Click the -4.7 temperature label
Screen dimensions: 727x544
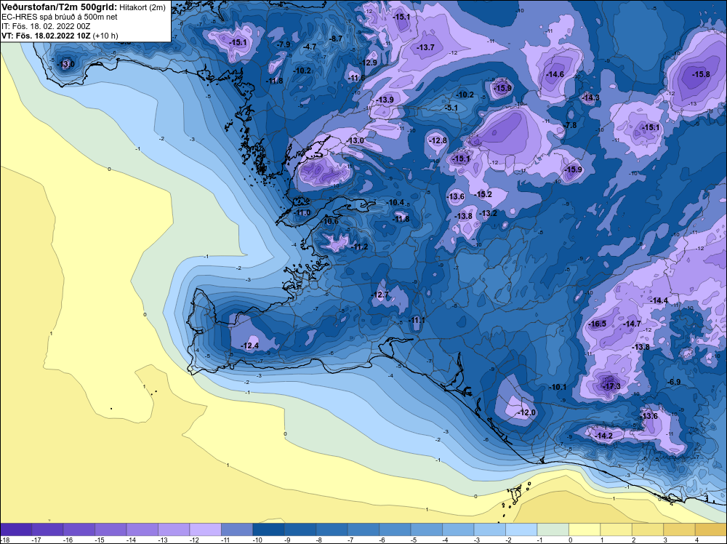[x=309, y=47]
